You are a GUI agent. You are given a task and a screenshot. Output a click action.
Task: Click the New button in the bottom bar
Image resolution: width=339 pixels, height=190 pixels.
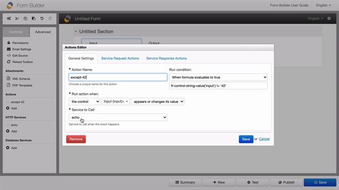tap(219, 182)
